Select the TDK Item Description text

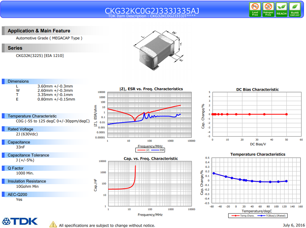152,16
